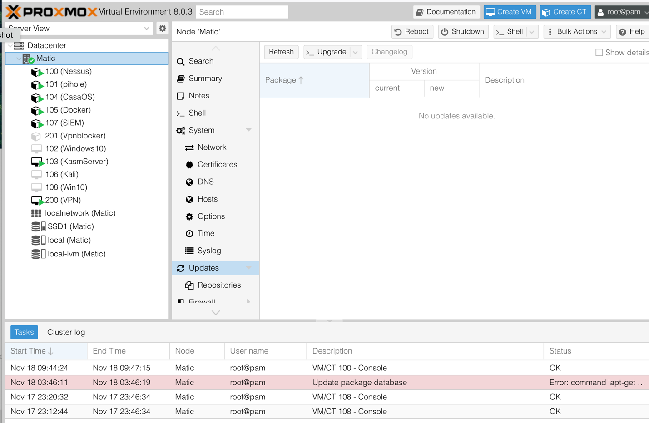Select the local (Matic) storage row
The image size is (649, 423).
point(87,240)
